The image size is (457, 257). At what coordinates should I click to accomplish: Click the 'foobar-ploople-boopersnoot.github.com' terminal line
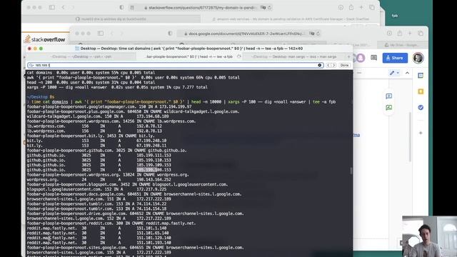[106, 151]
